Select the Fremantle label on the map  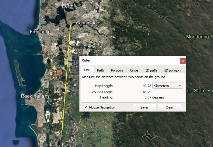[40, 32]
